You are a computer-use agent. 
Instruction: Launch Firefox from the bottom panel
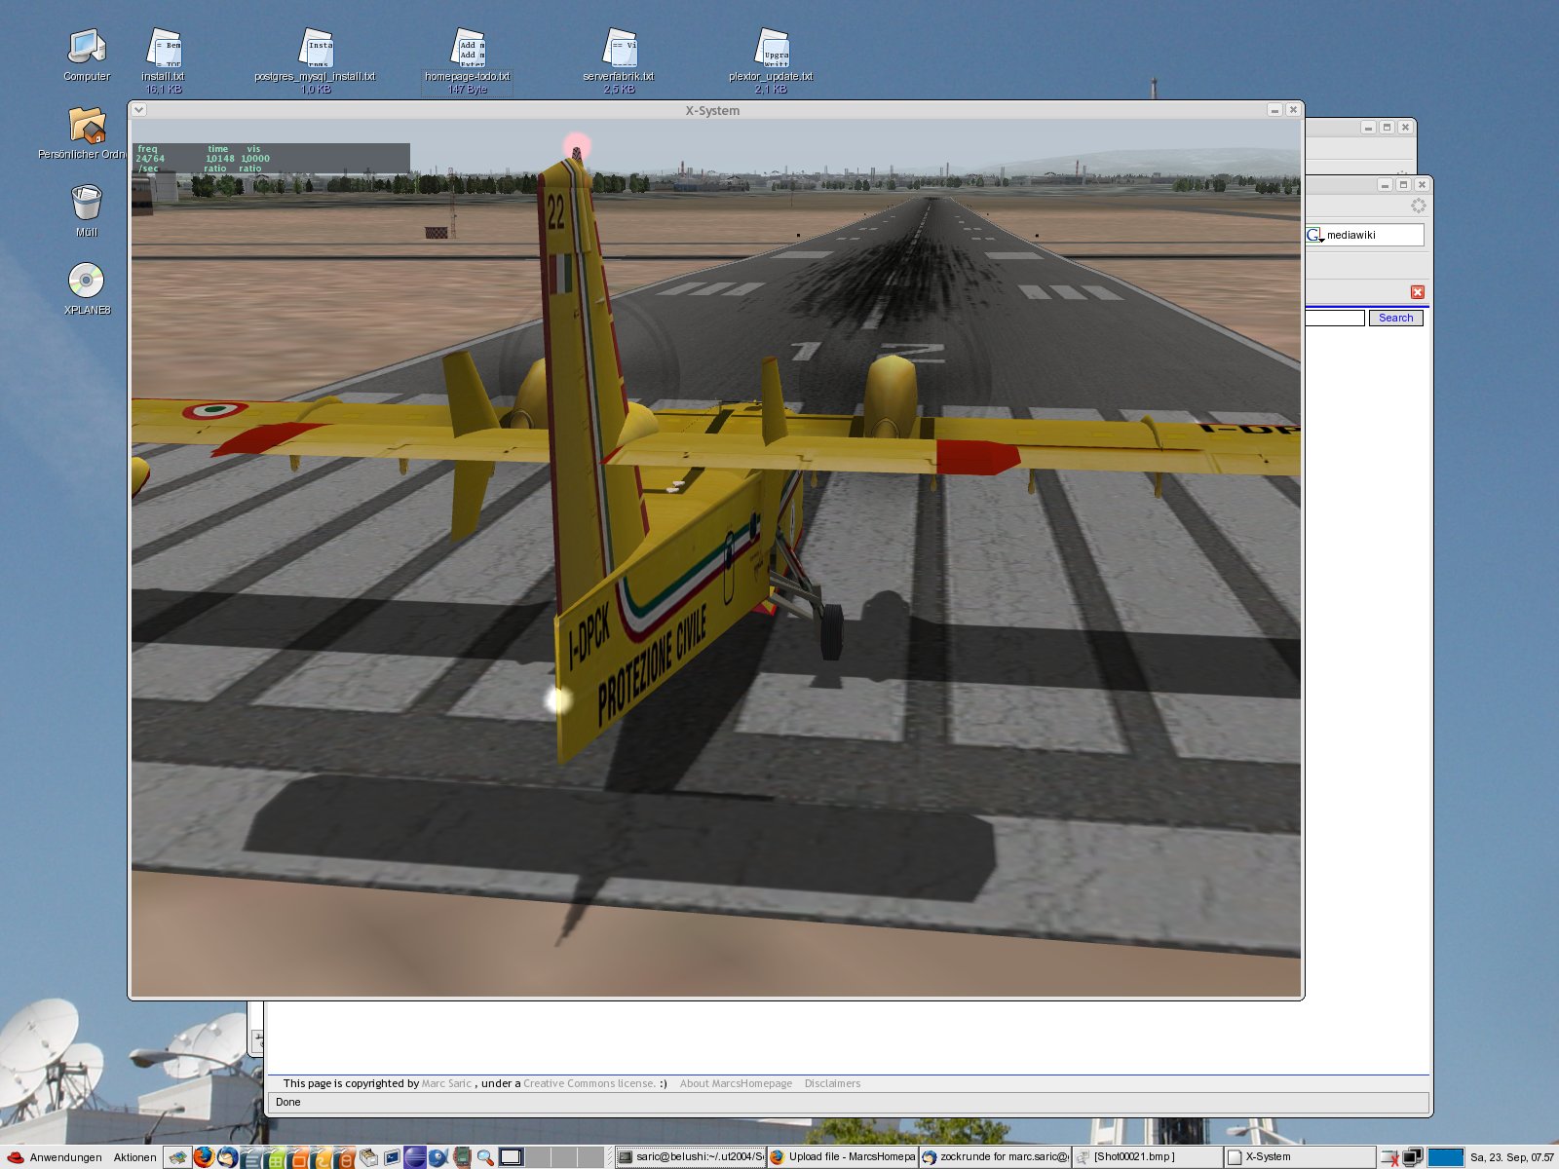click(205, 1157)
